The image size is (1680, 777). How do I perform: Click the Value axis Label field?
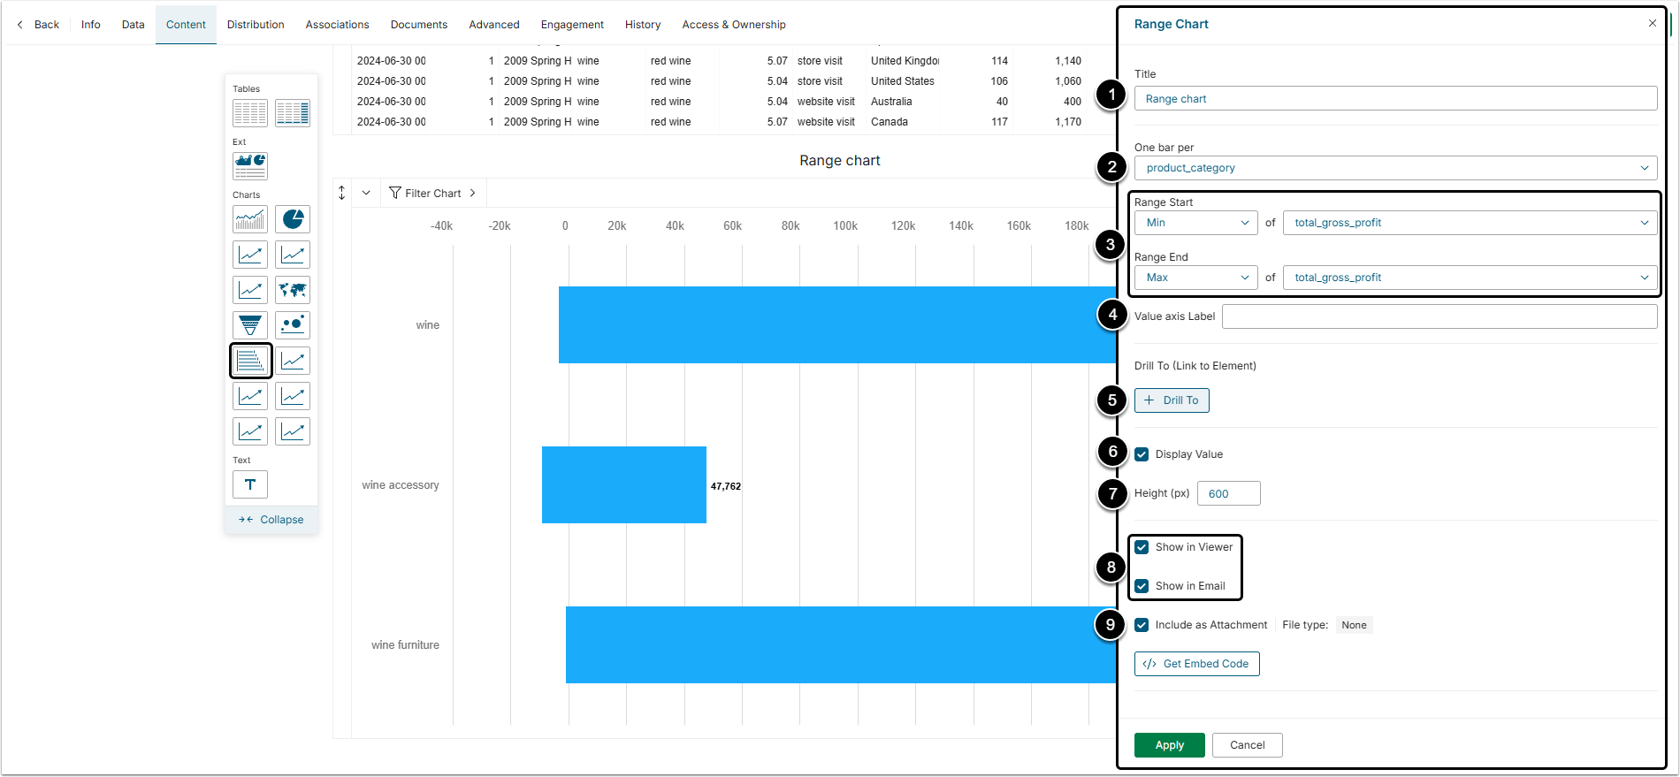(x=1439, y=316)
